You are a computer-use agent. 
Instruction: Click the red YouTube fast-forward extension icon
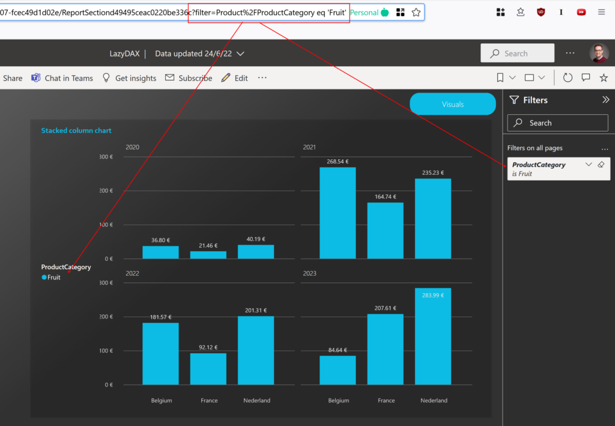581,12
